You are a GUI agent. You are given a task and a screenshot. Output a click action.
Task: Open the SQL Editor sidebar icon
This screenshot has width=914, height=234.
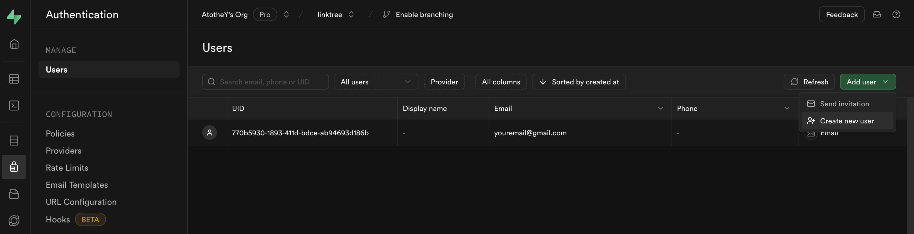point(14,105)
